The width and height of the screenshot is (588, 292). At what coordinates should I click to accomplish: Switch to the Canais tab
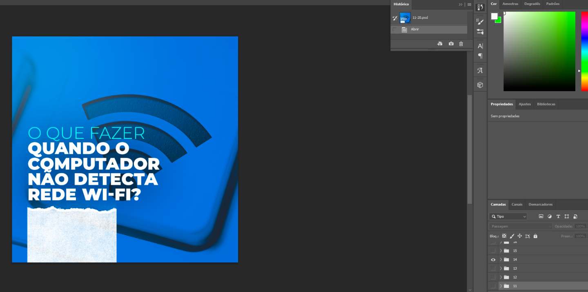pos(517,204)
